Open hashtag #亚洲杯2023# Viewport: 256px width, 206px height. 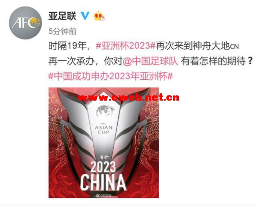coord(125,46)
